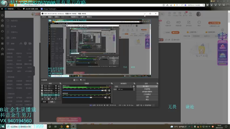Image resolution: width=230 pixels, height=129 pixels.
Task: Open dropdown arrow on stop streaming button
Action: [x=156, y=87]
